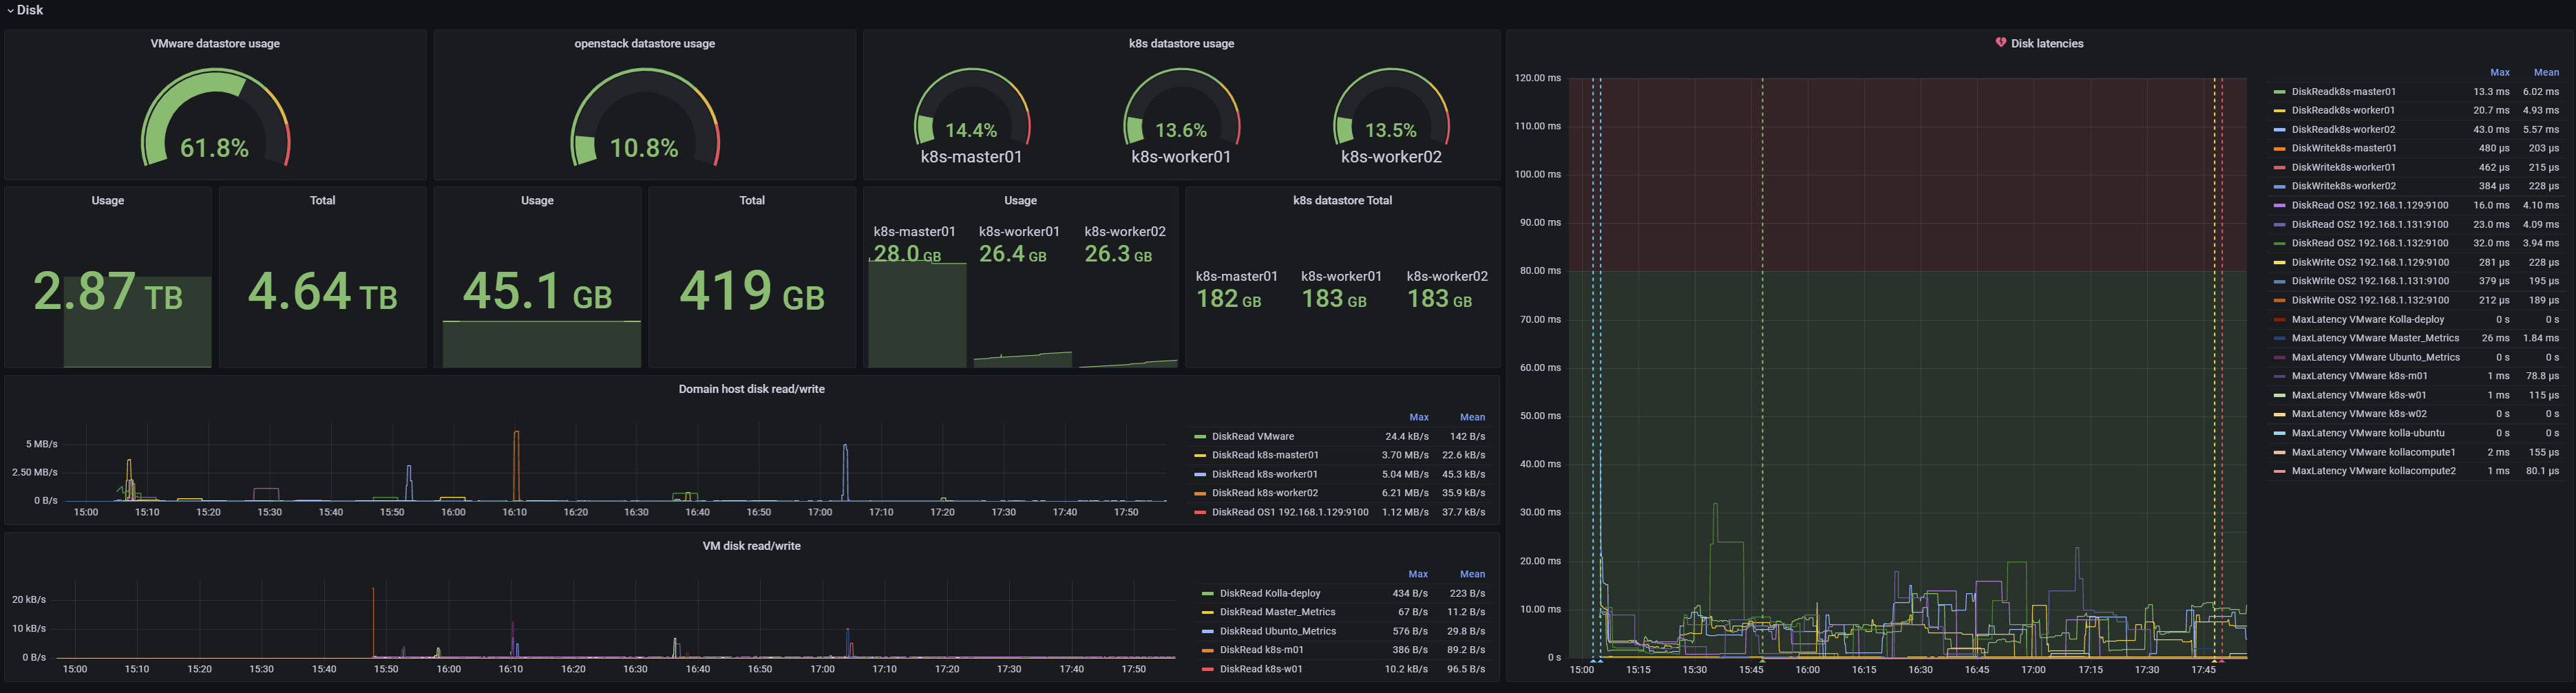The height and width of the screenshot is (693, 2576).
Task: Open color swatch for MaxLatency VMware kollacompute1
Action: 2279,452
